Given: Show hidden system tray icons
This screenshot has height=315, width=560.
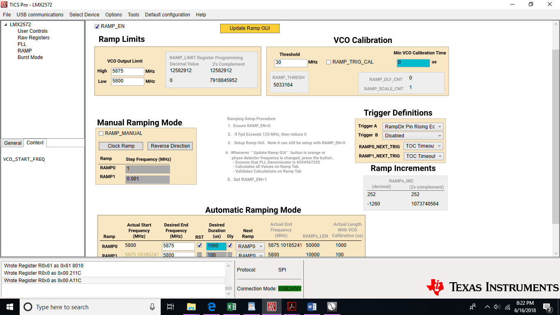Looking at the screenshot, I should coord(487,307).
